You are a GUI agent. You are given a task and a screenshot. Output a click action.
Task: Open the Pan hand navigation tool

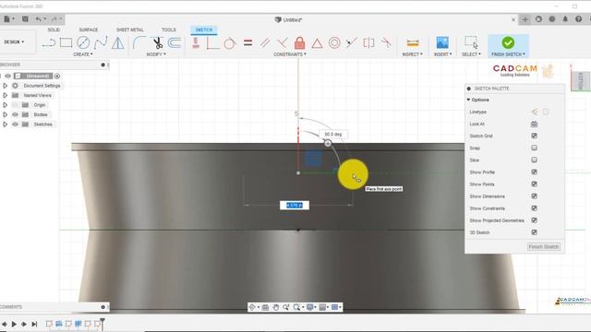pyautogui.click(x=275, y=307)
